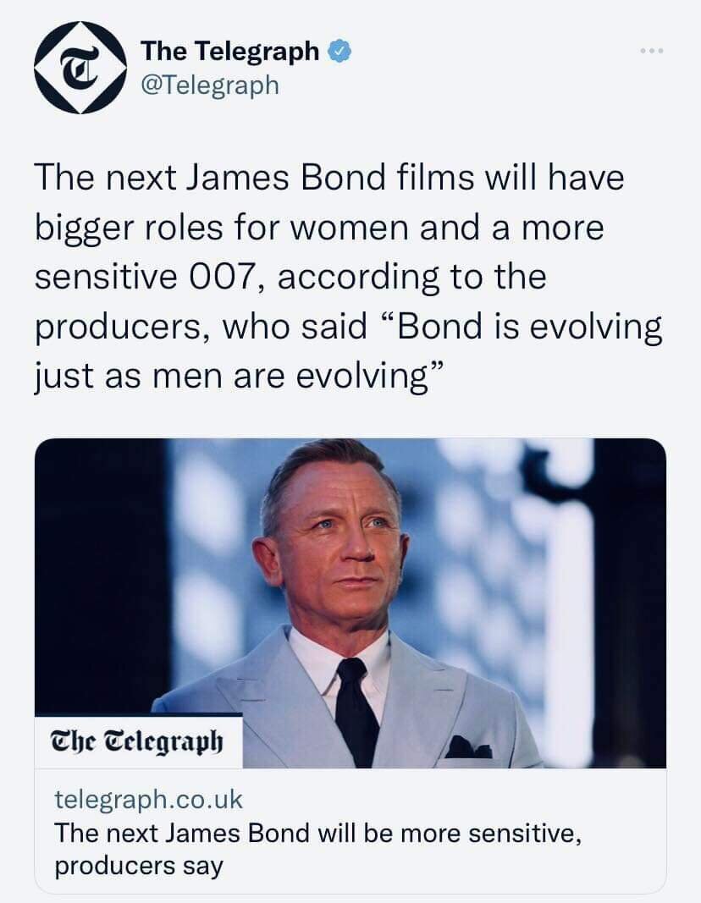
Task: Click 'bigger roles for women' in the tweet
Action: [223, 228]
